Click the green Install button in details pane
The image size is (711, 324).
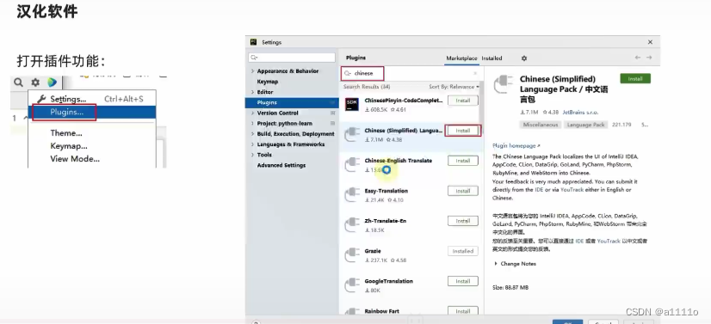(x=635, y=79)
